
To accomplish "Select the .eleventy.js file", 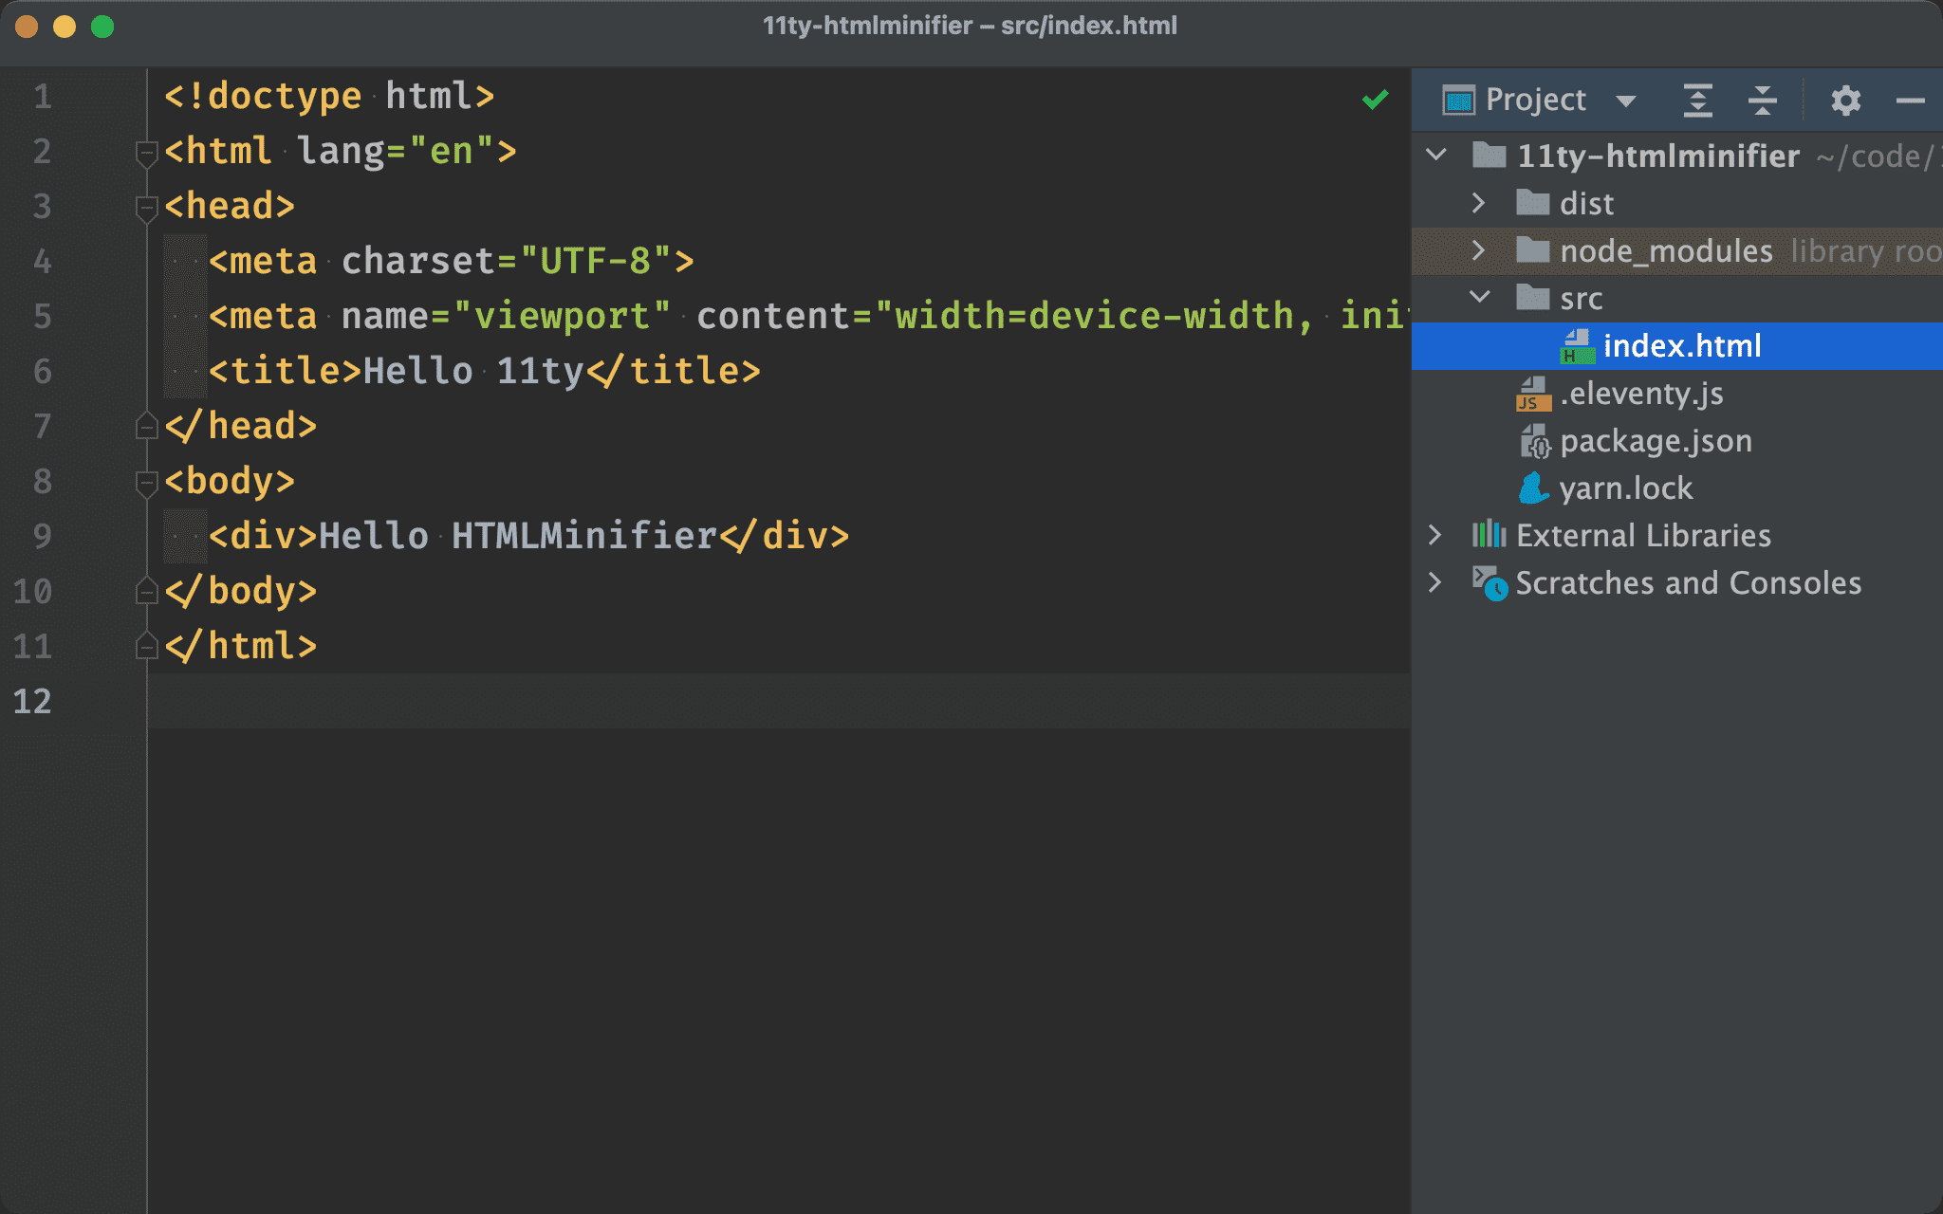I will pyautogui.click(x=1676, y=393).
